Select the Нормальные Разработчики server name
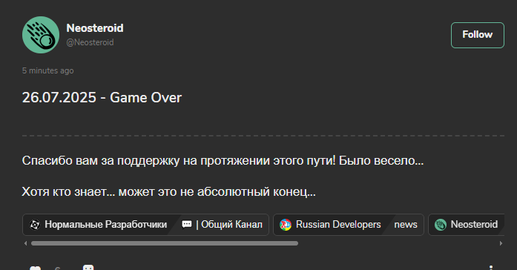 tap(106, 225)
